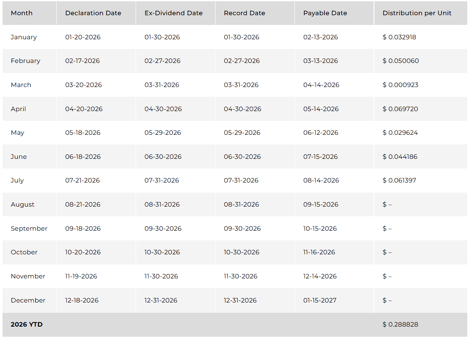Click the Month column header
469x338 pixels.
pyautogui.click(x=22, y=13)
